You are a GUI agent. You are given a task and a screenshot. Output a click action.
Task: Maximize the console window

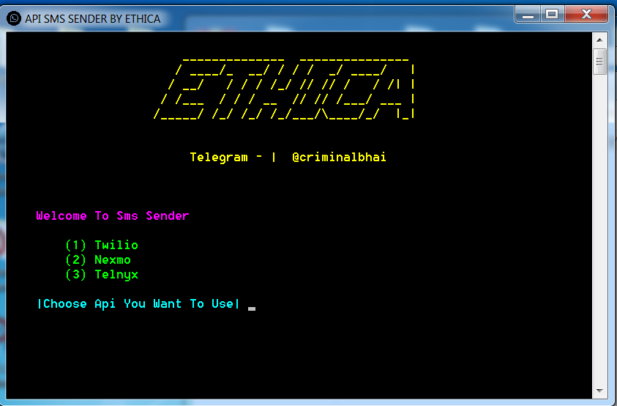552,14
